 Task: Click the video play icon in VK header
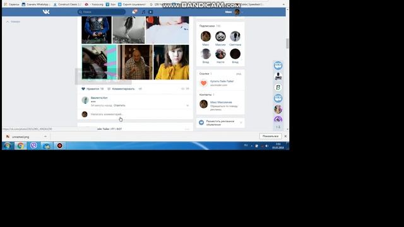tap(150, 12)
